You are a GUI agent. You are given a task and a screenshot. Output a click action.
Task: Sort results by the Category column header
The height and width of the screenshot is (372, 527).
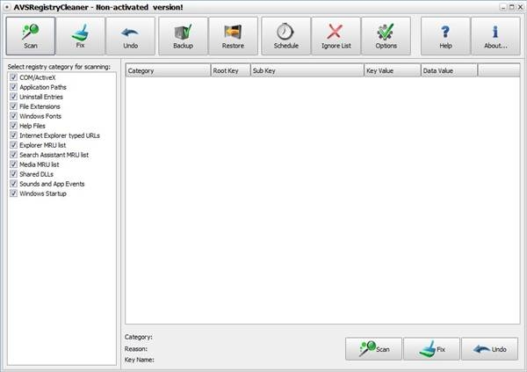tap(168, 70)
